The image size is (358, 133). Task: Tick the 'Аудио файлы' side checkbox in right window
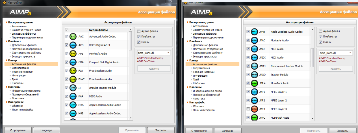coord(320,31)
